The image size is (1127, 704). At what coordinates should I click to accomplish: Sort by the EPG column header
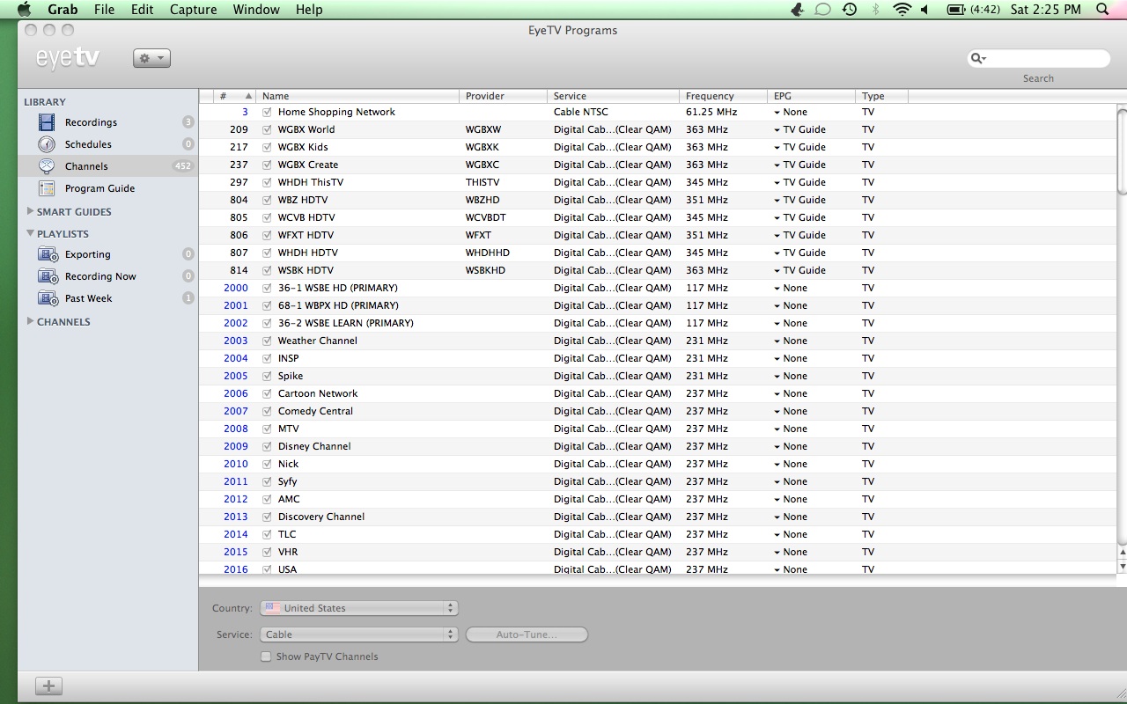pyautogui.click(x=811, y=96)
